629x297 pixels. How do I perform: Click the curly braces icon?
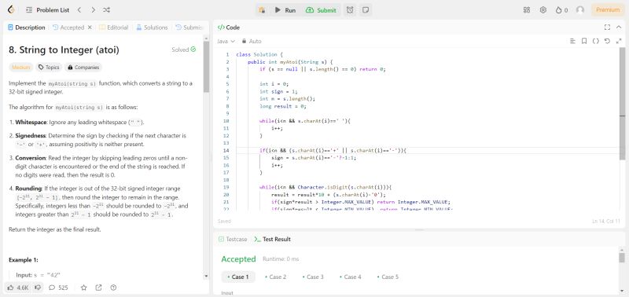click(596, 41)
